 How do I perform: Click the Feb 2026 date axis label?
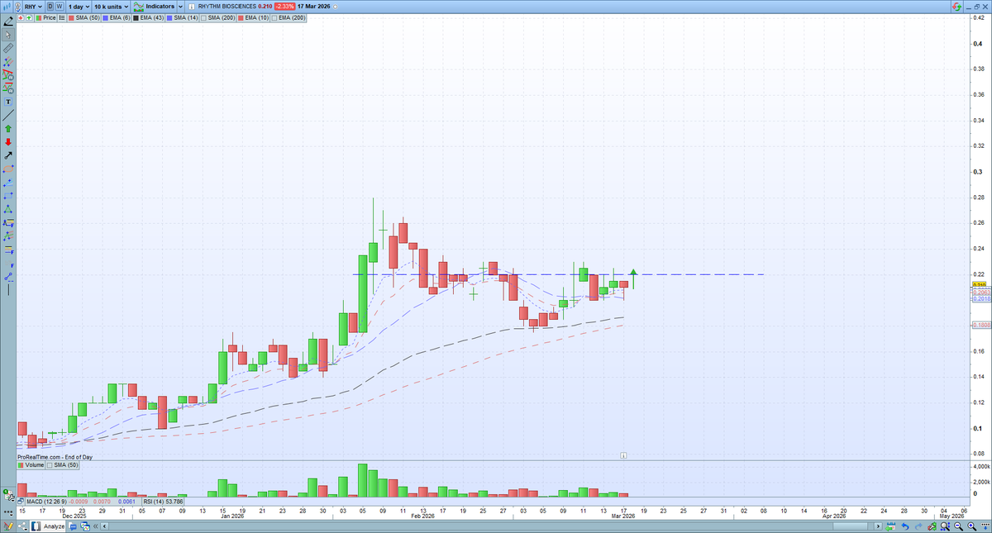422,517
